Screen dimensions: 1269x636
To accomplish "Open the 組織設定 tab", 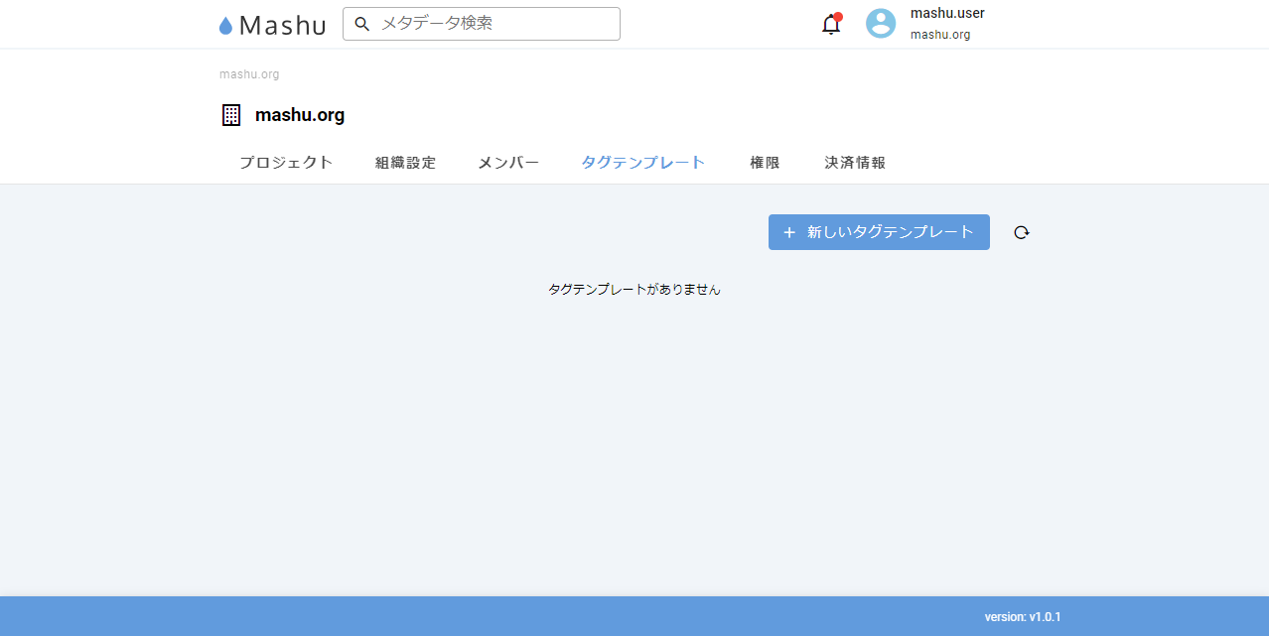I will coord(405,163).
